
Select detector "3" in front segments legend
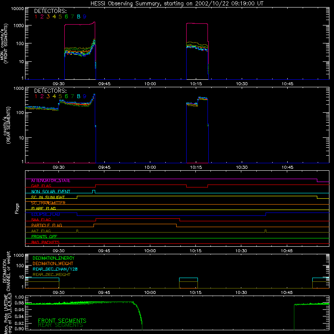tap(48, 17)
